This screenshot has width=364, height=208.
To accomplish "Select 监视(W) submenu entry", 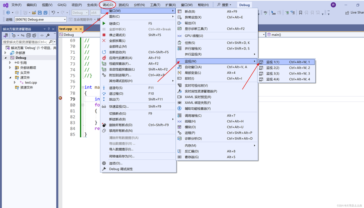I will pyautogui.click(x=217, y=61).
